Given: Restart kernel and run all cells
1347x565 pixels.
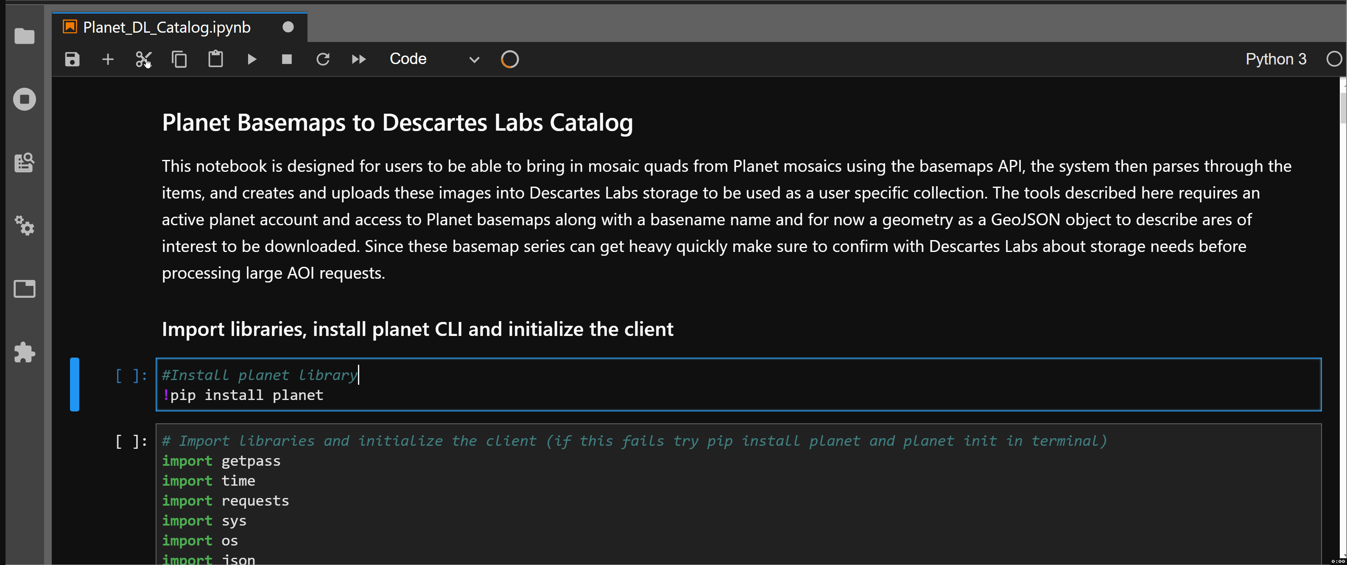Looking at the screenshot, I should coord(359,59).
